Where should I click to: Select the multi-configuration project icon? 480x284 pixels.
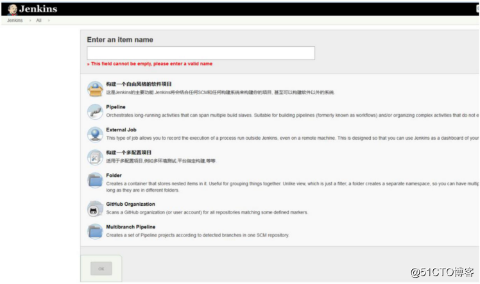(x=95, y=157)
